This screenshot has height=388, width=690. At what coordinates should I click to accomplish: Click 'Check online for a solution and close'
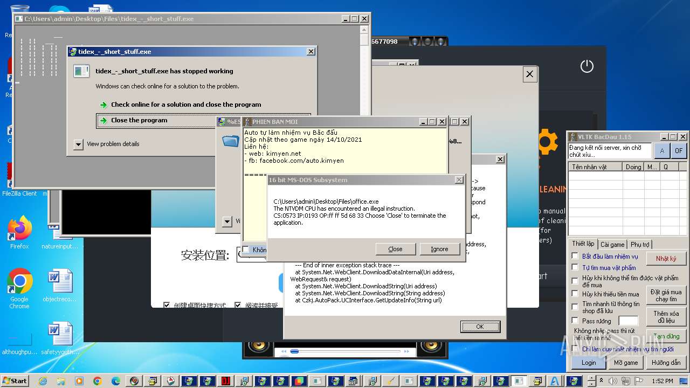pyautogui.click(x=186, y=105)
